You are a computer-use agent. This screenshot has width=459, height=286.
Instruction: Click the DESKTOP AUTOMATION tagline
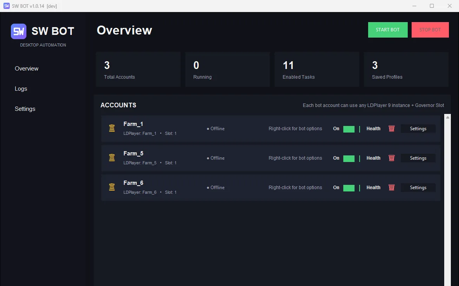[43, 45]
